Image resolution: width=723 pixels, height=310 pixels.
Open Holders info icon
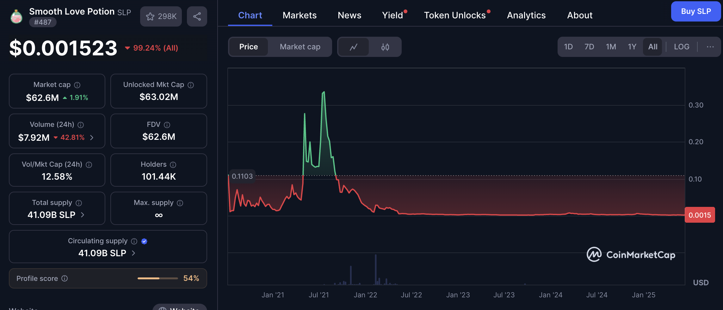[x=173, y=165]
